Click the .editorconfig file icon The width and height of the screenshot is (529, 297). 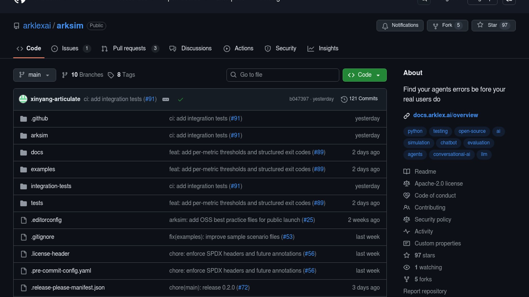(x=24, y=220)
